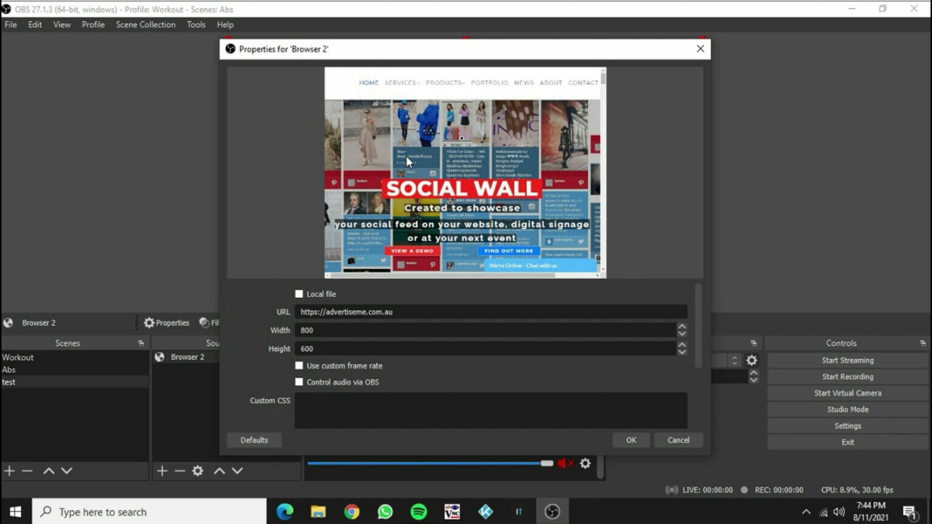932x524 pixels.
Task: Decrease Height using the down stepper arrow
Action: 681,352
